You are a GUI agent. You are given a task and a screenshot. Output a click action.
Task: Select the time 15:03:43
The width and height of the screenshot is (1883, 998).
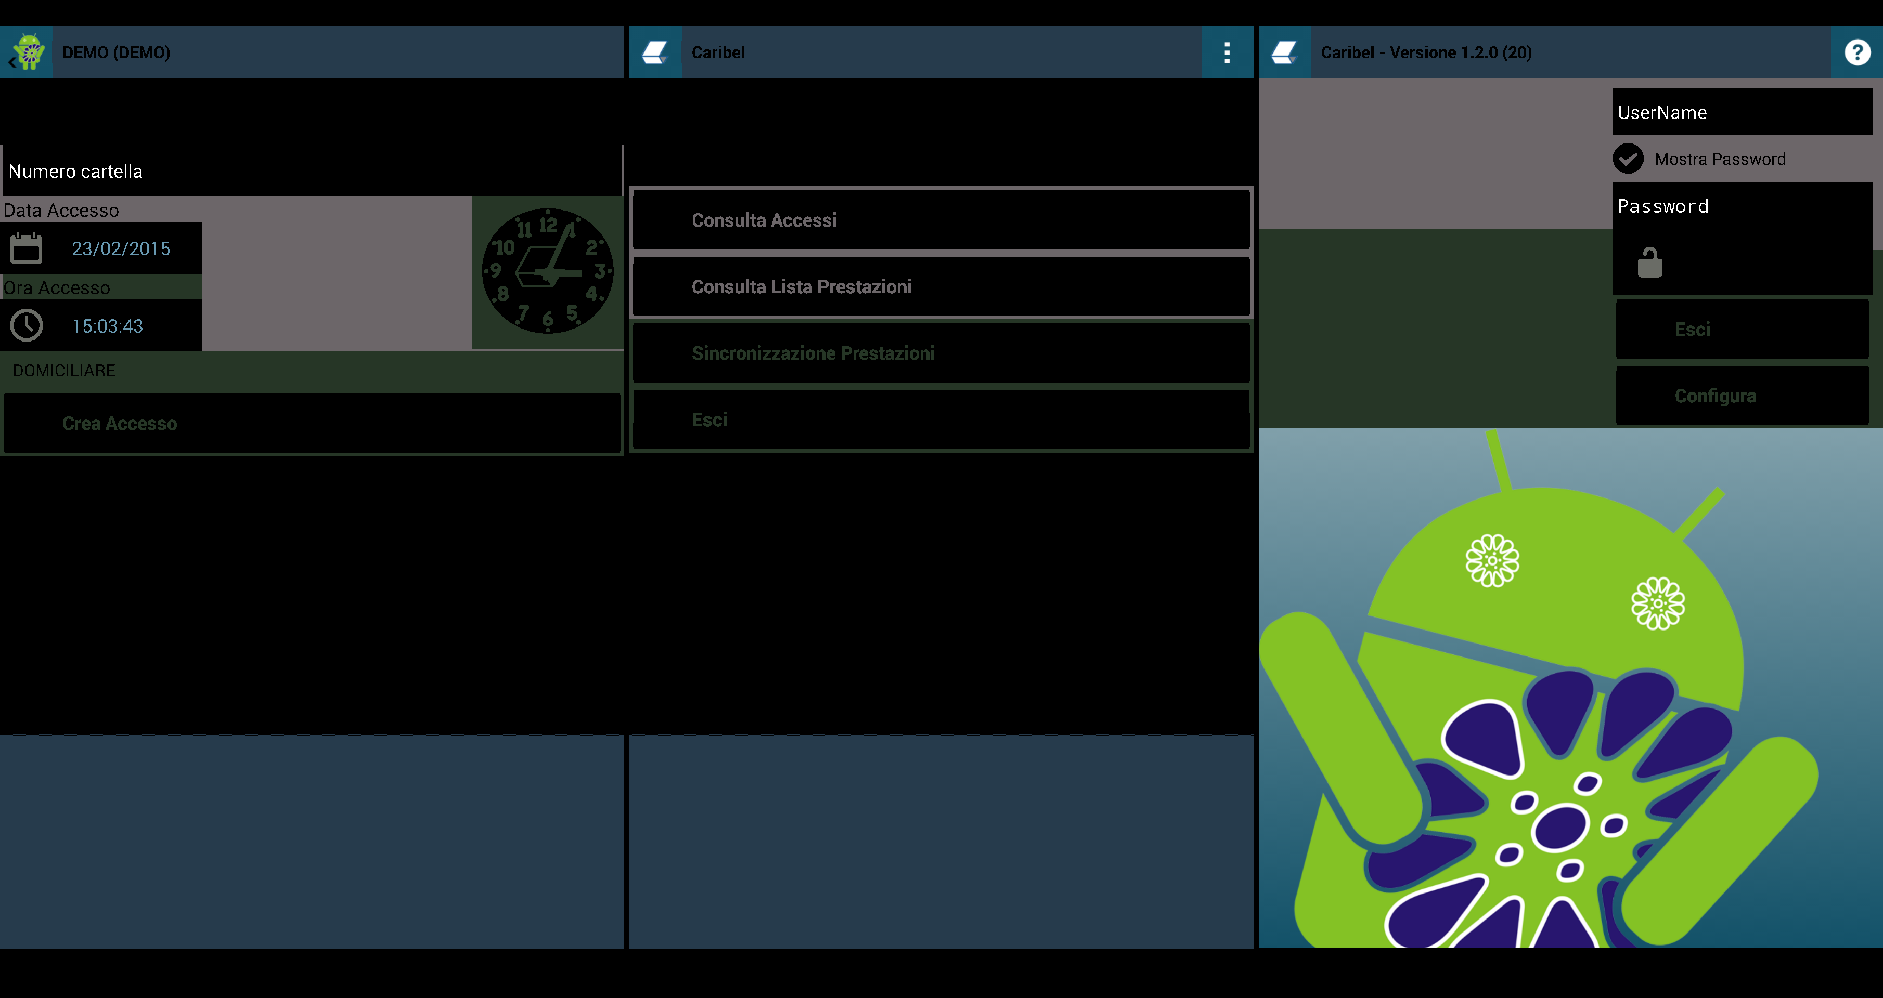pyautogui.click(x=108, y=326)
